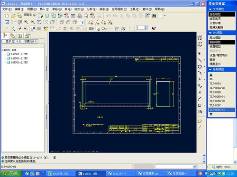Screen dimensions: 237x177
Task: Toggle datum axes display
Action: click(97, 22)
